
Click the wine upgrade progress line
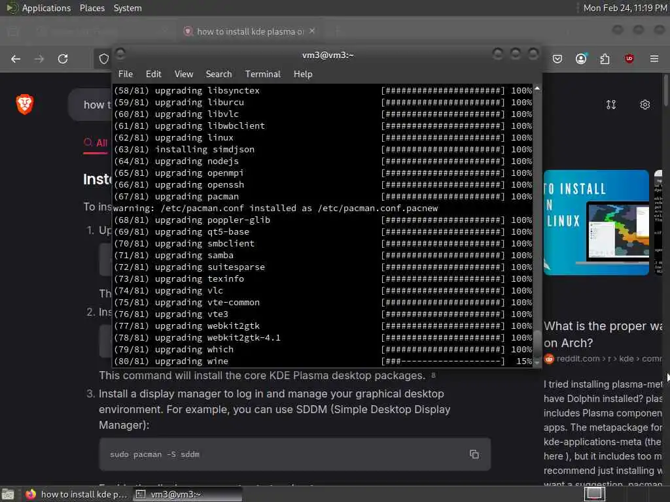pyautogui.click(x=323, y=361)
